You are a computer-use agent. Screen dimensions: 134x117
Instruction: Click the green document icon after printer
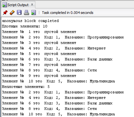pyautogui.click(x=34, y=13)
